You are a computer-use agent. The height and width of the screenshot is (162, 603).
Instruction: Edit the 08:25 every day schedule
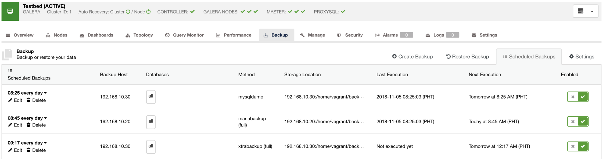click(15, 100)
